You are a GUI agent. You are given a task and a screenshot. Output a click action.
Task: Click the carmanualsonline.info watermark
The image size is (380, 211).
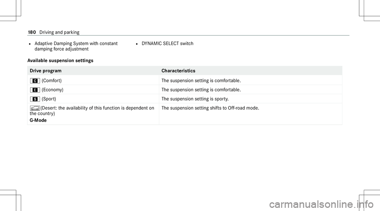321,204
